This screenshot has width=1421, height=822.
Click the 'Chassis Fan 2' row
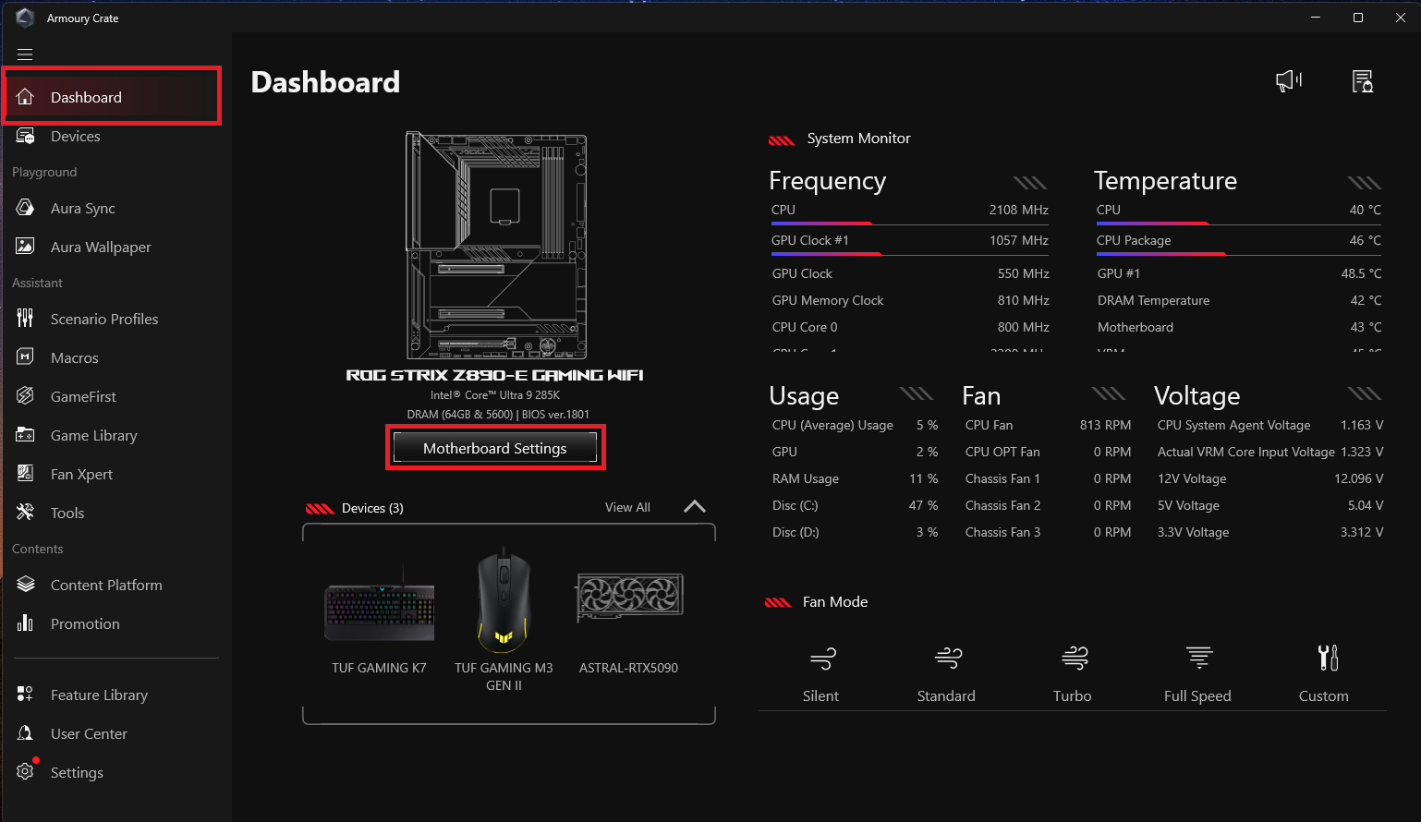click(x=1048, y=505)
